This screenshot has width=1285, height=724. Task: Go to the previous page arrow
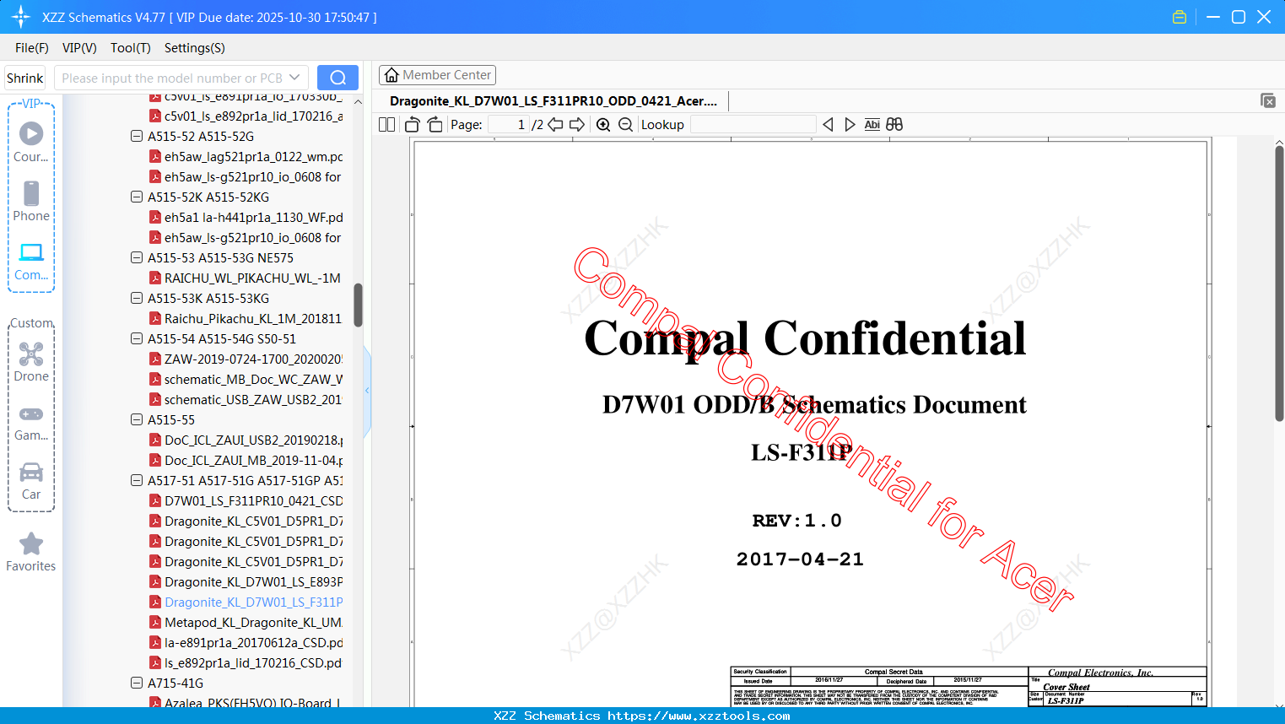pyautogui.click(x=555, y=125)
